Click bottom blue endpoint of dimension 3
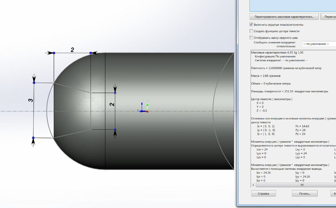This screenshot has width=336, height=208. click(33, 138)
